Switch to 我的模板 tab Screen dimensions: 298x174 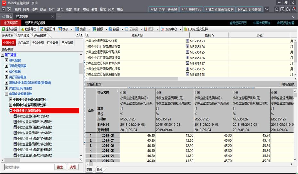[24, 35]
